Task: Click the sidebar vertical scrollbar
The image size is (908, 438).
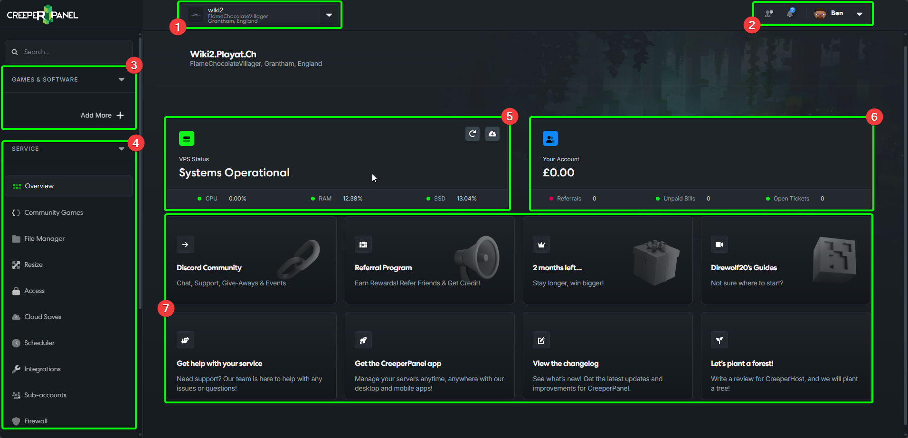Action: pyautogui.click(x=140, y=173)
